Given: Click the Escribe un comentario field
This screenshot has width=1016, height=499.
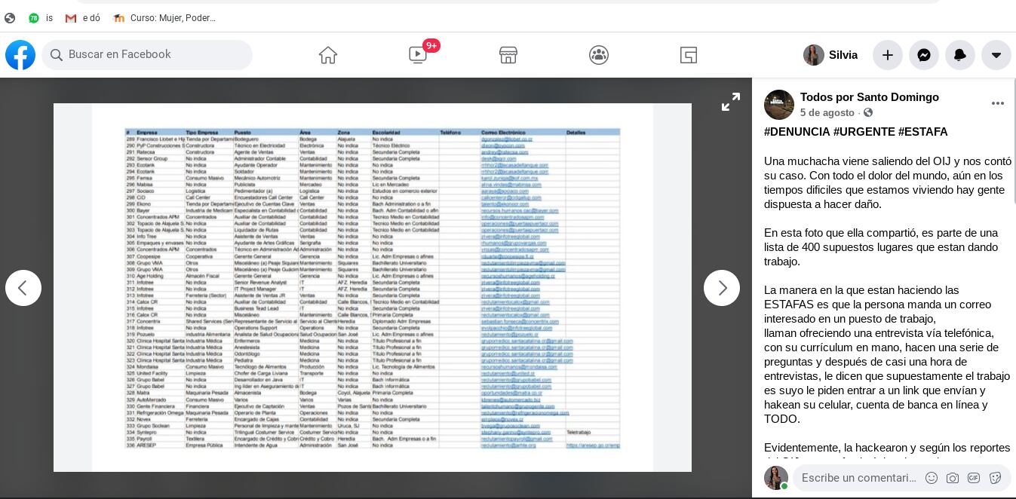Looking at the screenshot, I should coord(860,478).
